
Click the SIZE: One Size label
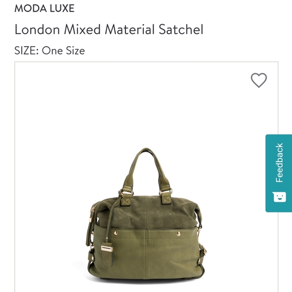click(x=49, y=50)
